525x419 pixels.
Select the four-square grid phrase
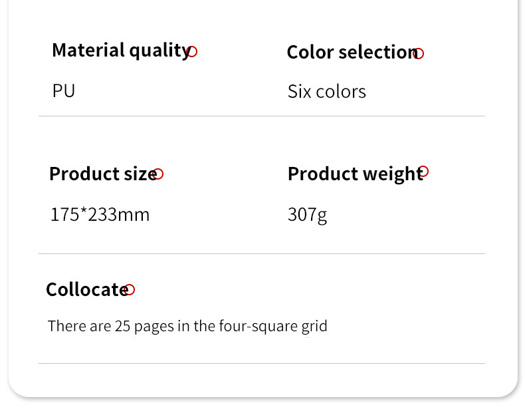[x=273, y=326]
